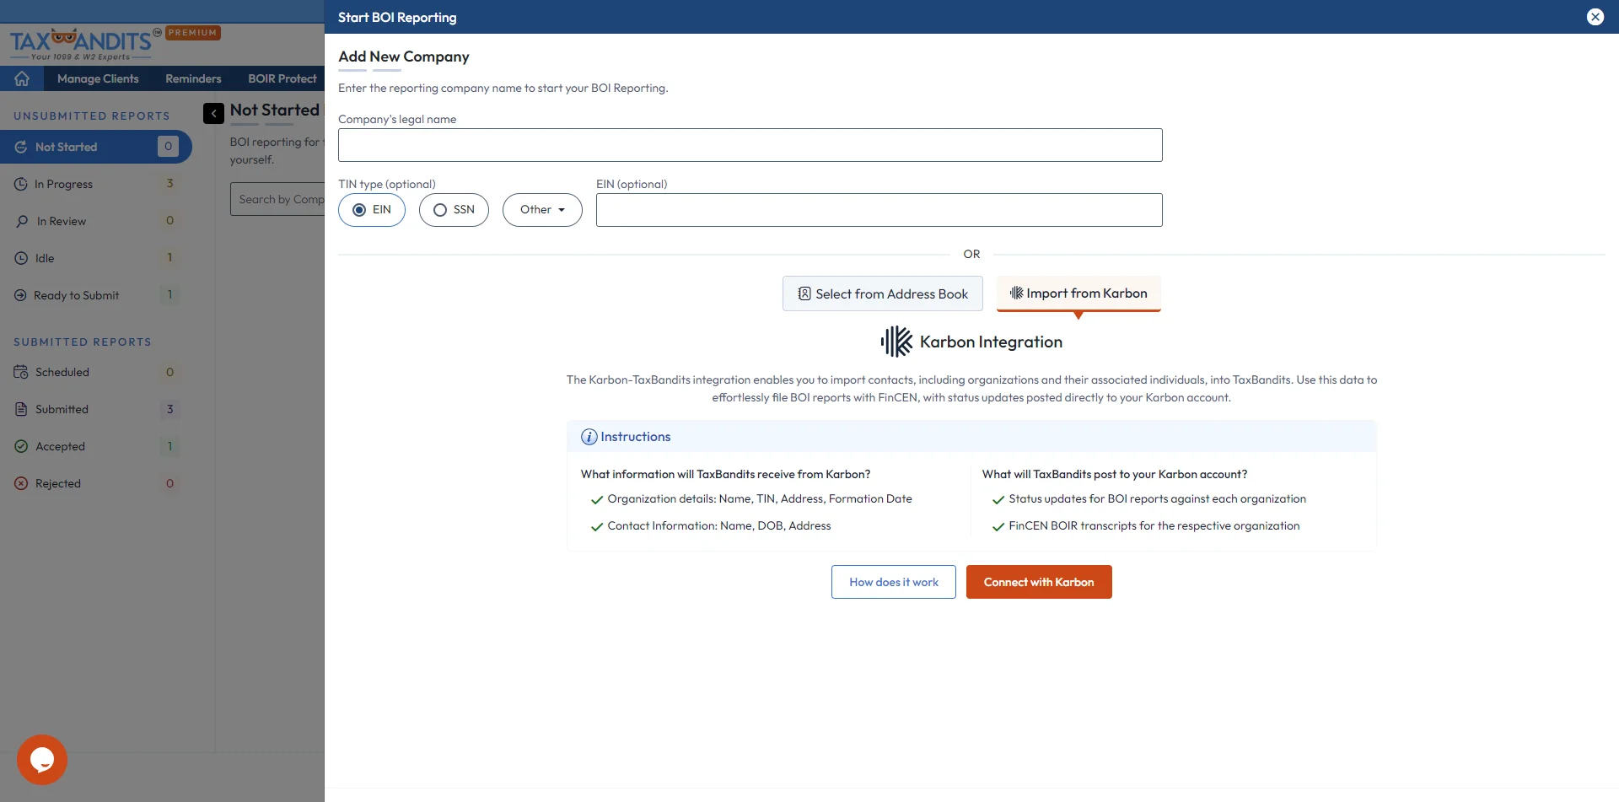
Task: Open BOIR Protect menu
Action: [282, 78]
